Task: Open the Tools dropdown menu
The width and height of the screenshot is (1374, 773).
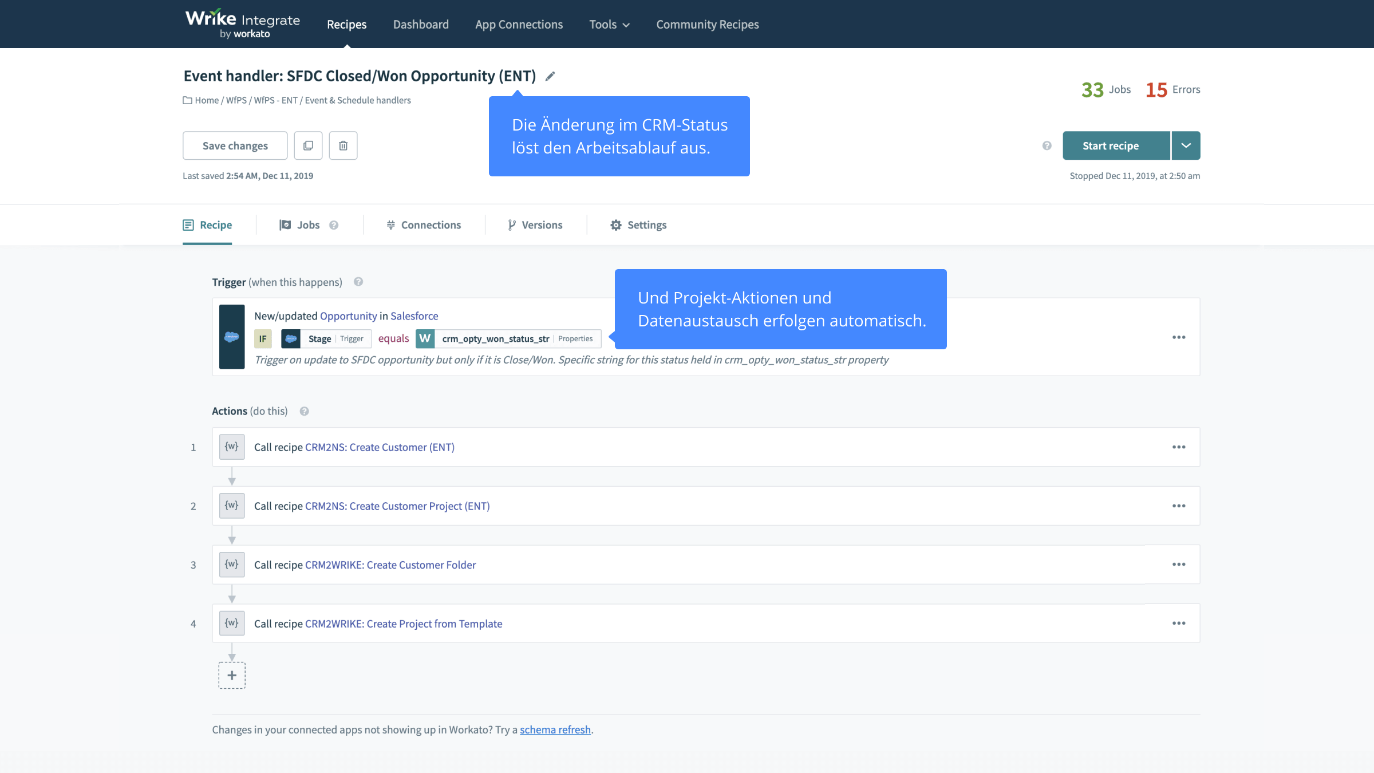Action: tap(609, 25)
